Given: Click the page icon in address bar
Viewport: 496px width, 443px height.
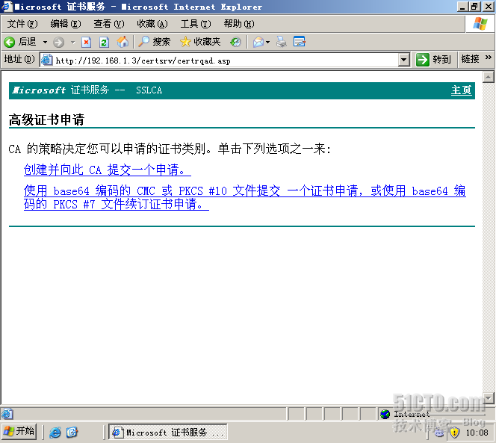Looking at the screenshot, I should (x=47, y=60).
